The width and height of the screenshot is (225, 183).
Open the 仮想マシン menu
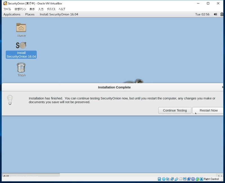point(20,9)
